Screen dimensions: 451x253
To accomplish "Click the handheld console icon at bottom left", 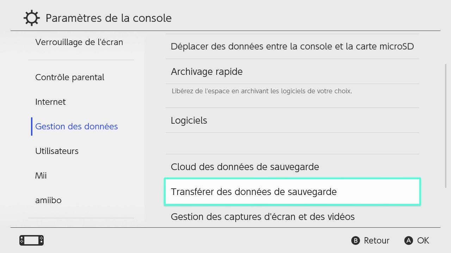I will 32,240.
